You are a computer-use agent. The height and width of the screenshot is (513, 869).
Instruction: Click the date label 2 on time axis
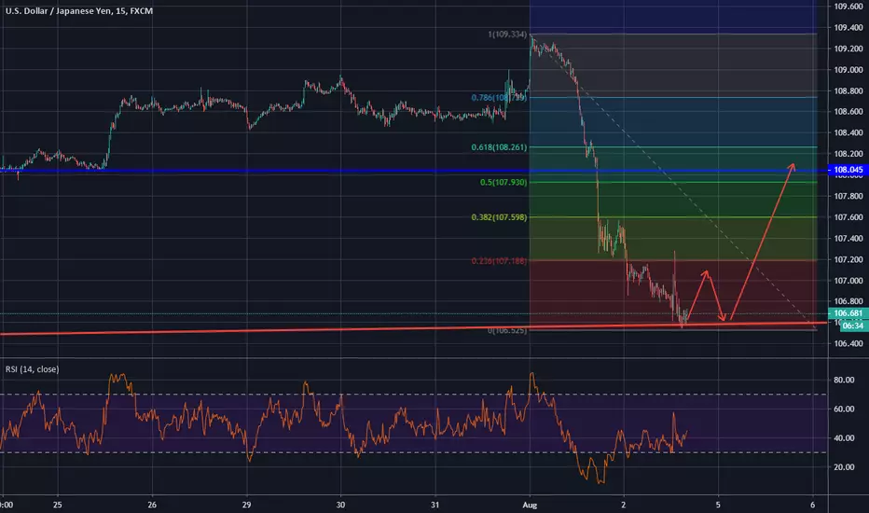click(624, 505)
